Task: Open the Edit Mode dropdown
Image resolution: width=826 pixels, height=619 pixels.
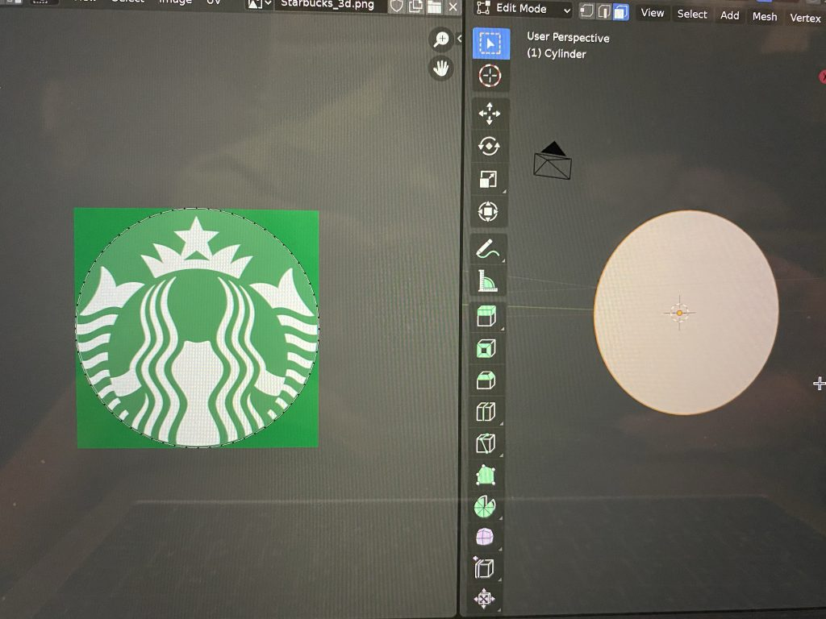Action: [533, 10]
